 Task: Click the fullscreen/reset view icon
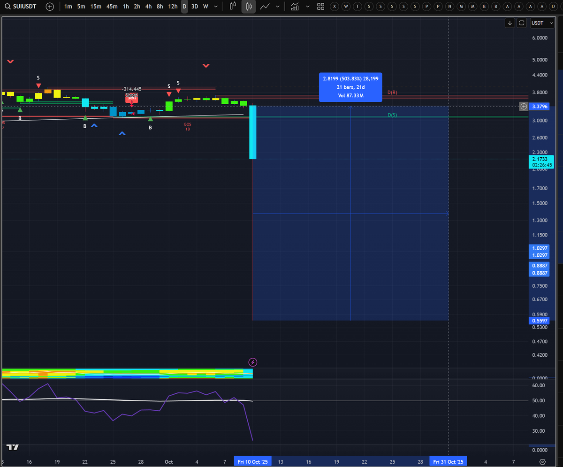521,23
